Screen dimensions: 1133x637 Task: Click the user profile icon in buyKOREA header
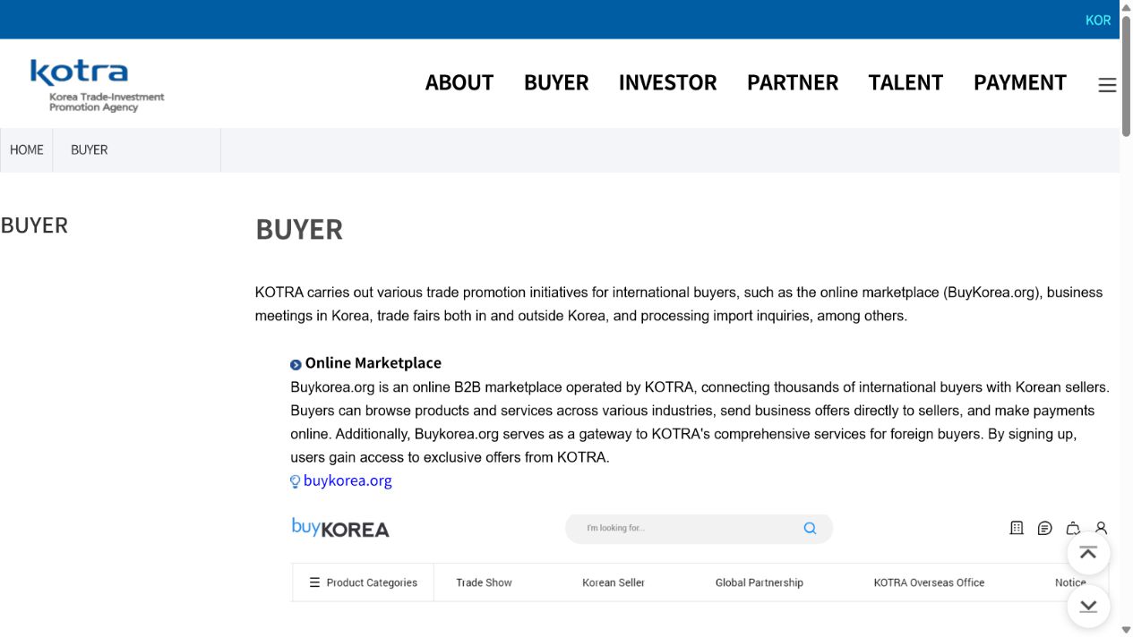click(x=1102, y=528)
